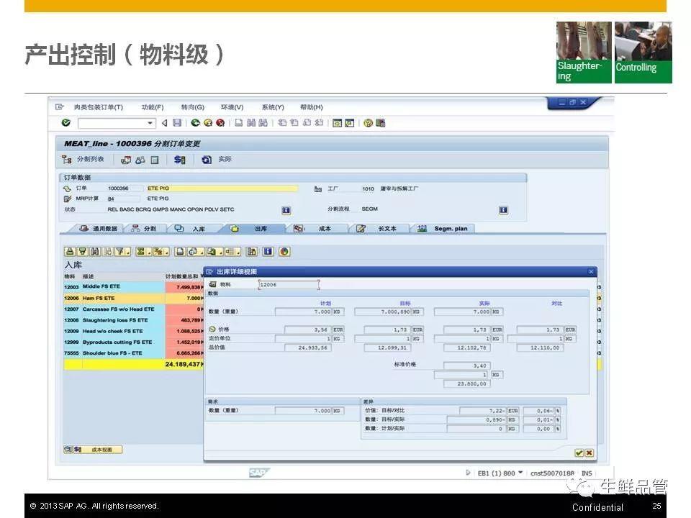
Task: Select the Middle FS ETE row
Action: click(x=112, y=286)
